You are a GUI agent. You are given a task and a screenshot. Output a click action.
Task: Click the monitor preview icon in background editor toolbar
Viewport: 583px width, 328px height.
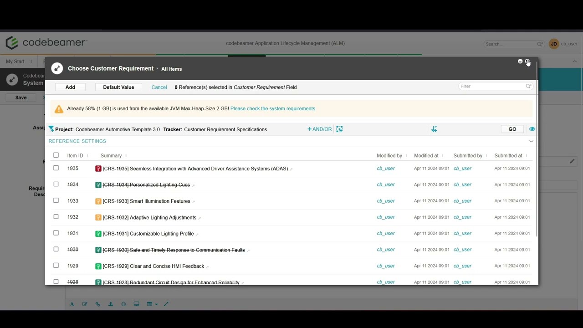coord(136,304)
